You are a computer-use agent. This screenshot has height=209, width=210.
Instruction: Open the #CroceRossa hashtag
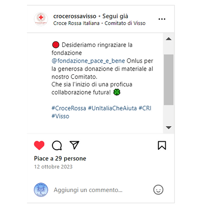pyautogui.click(x=69, y=108)
